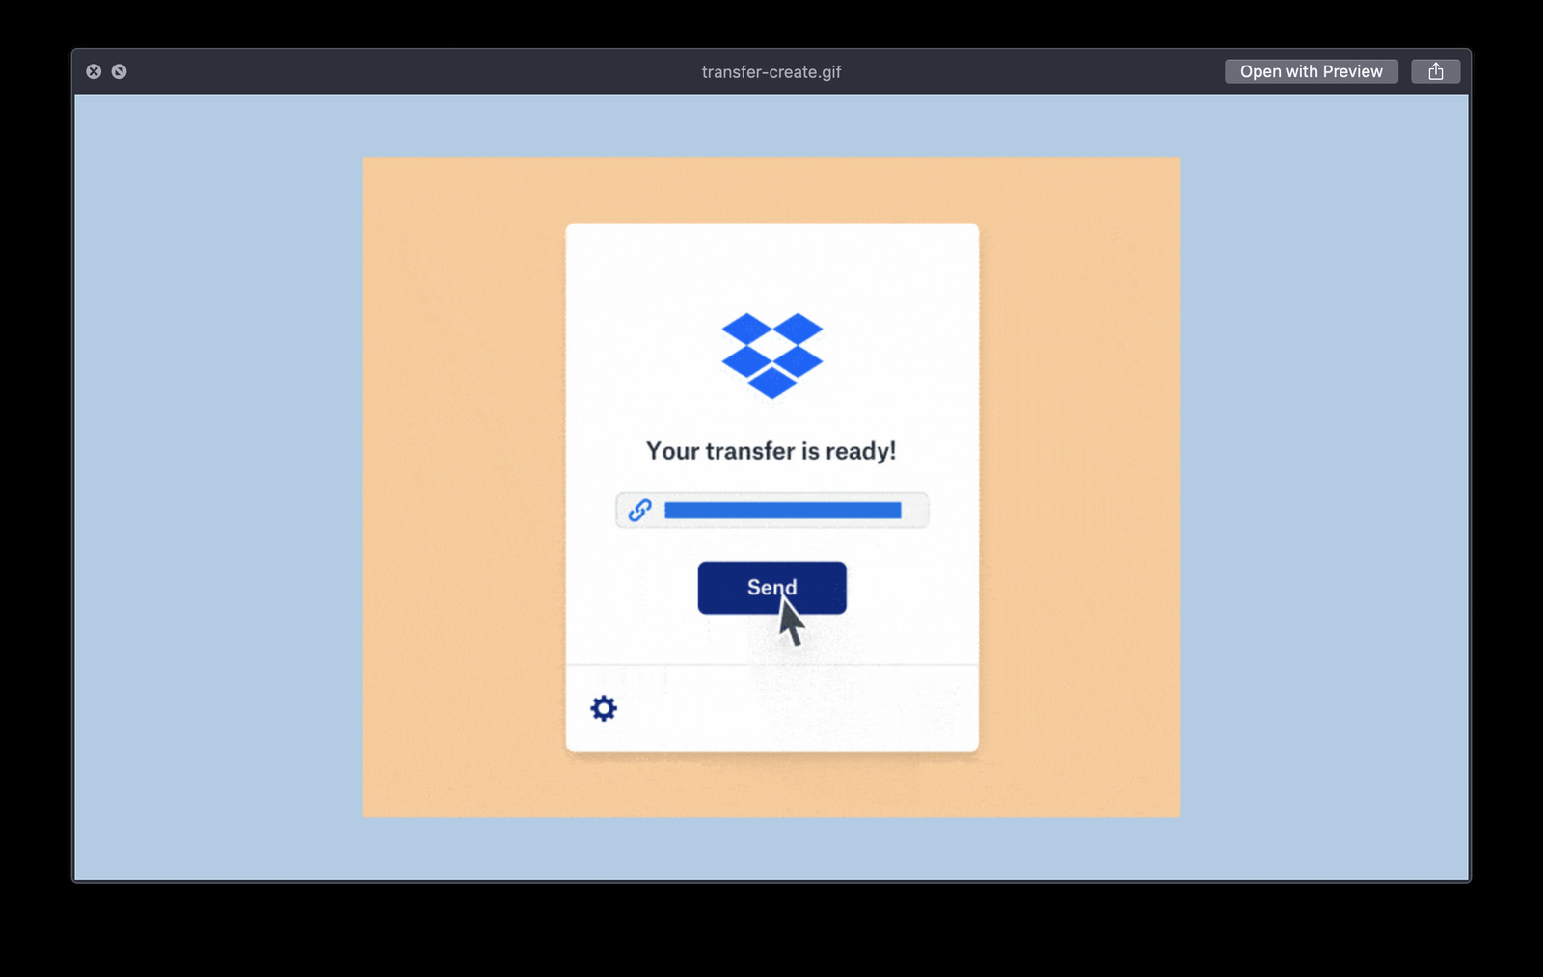The width and height of the screenshot is (1543, 977).
Task: Click the gray end of the link field
Action: click(915, 510)
